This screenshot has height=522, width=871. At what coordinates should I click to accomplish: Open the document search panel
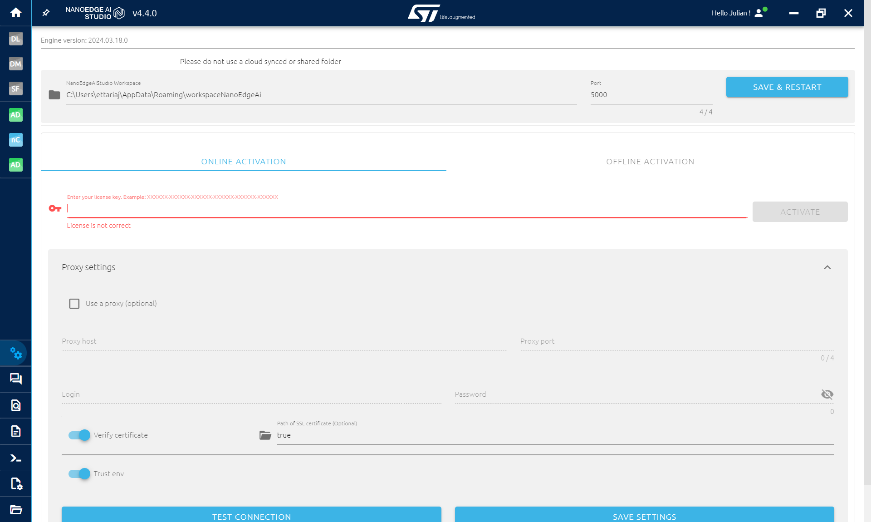(16, 405)
